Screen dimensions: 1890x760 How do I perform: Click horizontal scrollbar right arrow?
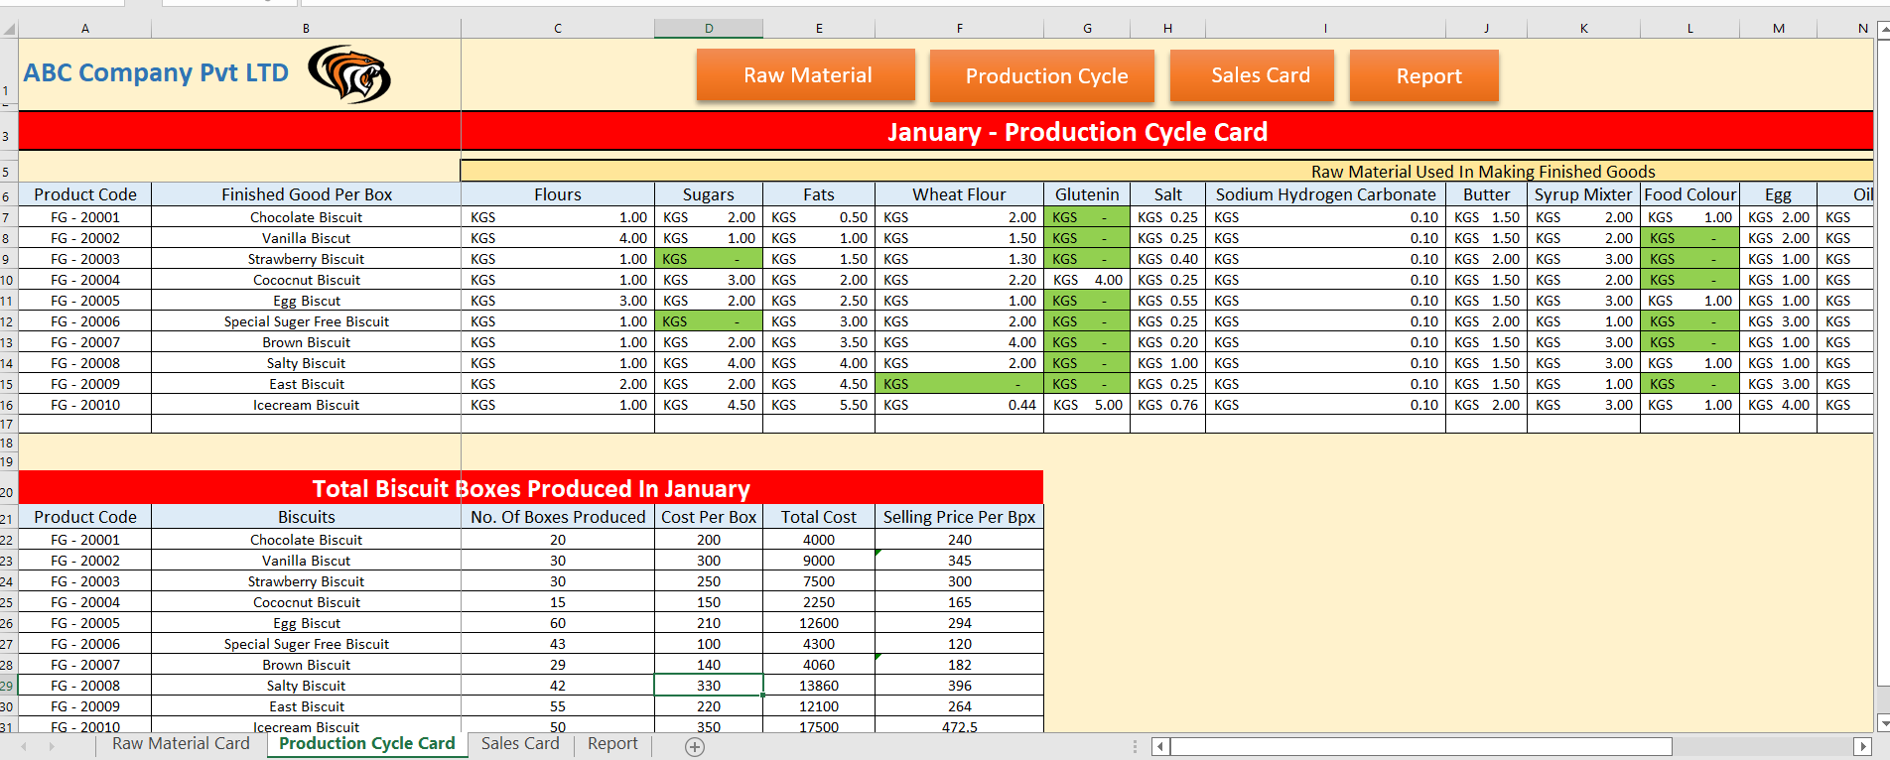pyautogui.click(x=1862, y=746)
